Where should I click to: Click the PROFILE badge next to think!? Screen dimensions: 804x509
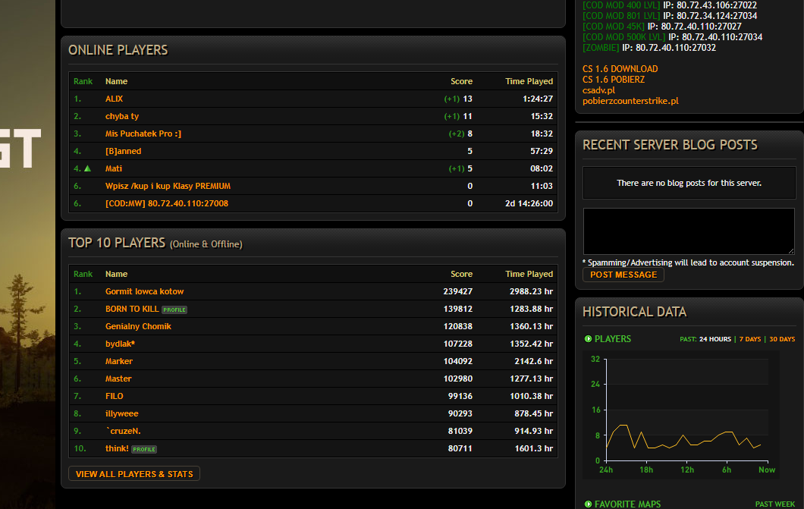144,449
